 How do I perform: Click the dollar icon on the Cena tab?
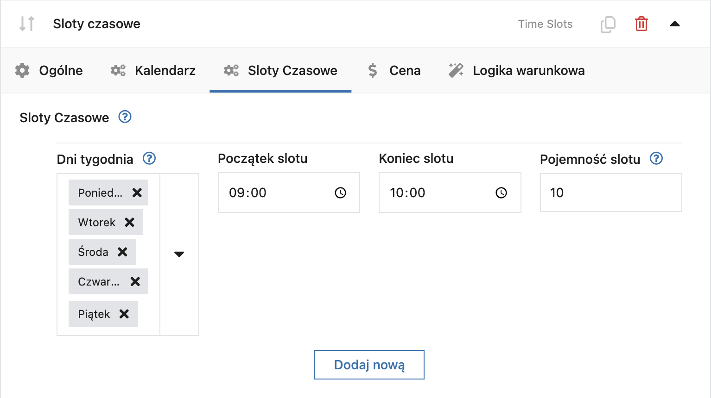coord(372,70)
